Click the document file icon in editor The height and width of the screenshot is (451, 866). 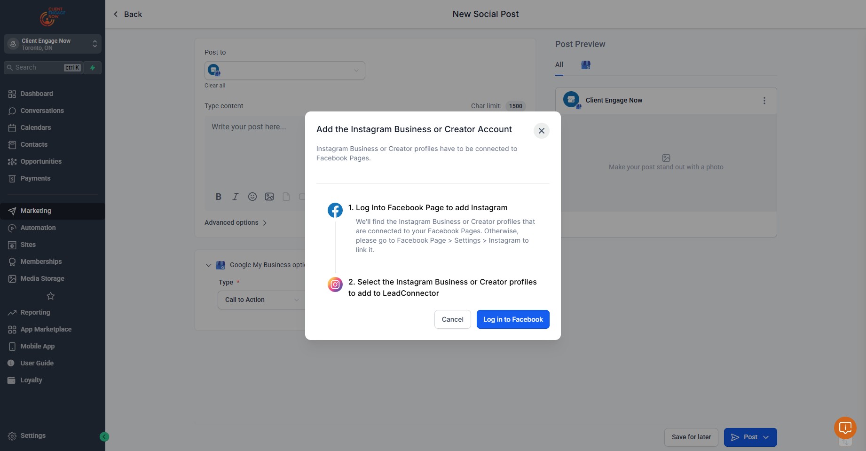286,197
